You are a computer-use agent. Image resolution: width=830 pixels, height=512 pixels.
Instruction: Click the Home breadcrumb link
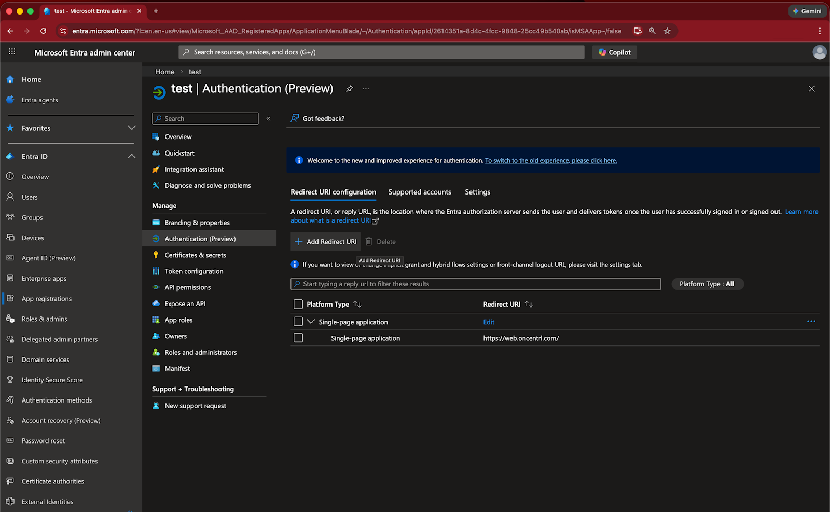tap(165, 72)
